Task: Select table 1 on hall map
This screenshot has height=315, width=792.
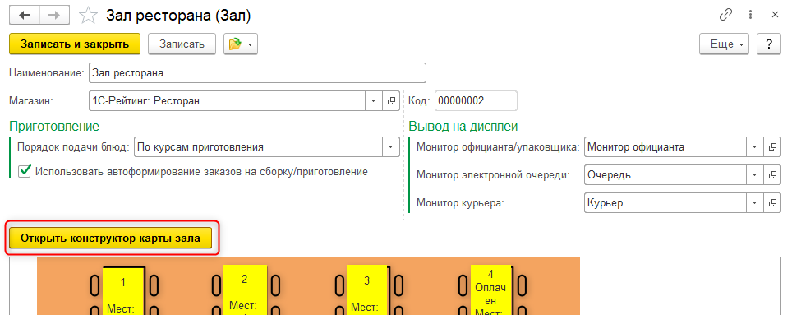Action: [x=124, y=290]
